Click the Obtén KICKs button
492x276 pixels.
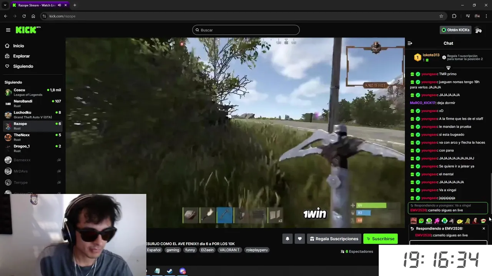[x=455, y=30]
